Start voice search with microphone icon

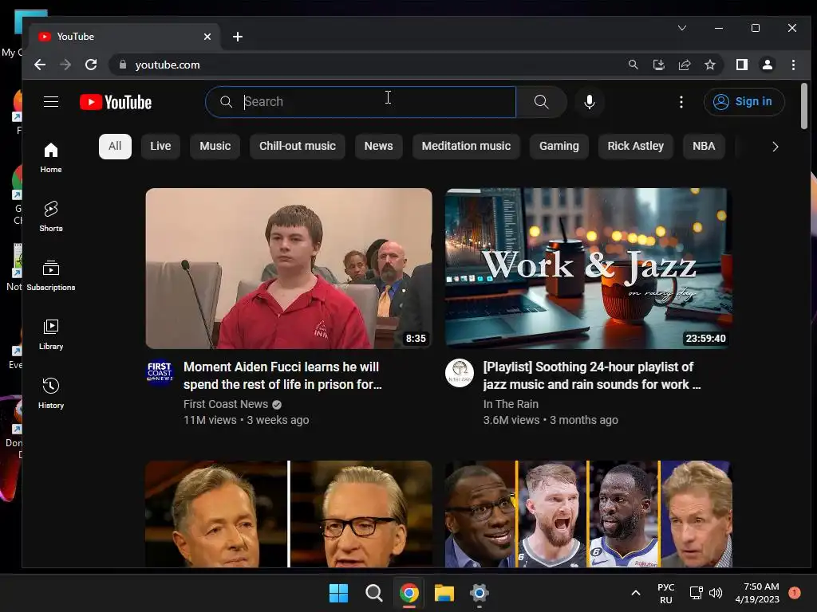[x=590, y=101]
